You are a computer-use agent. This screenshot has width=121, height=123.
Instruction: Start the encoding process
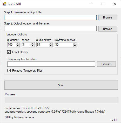(x=61, y=85)
